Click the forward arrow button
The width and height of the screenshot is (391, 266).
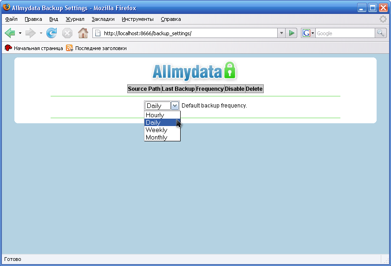click(x=31, y=33)
